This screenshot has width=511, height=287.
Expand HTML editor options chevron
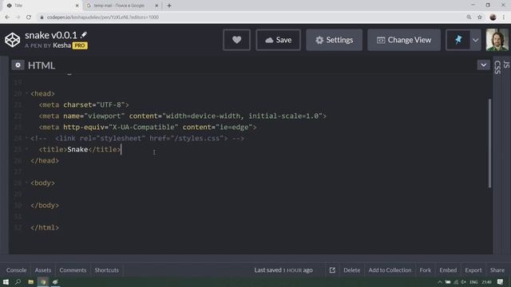(x=483, y=65)
